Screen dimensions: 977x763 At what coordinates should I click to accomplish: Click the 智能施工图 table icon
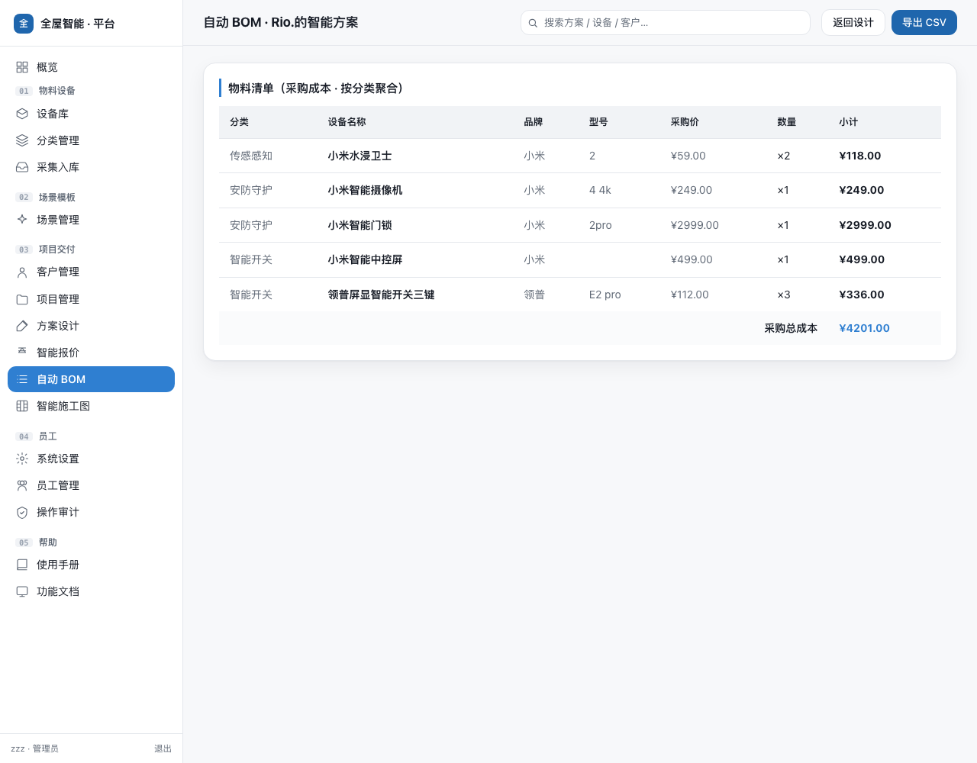click(22, 406)
